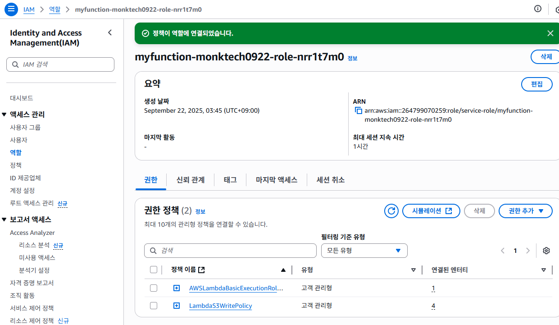Open the 권한 추가 dropdown button
The image size is (559, 325).
pos(526,211)
